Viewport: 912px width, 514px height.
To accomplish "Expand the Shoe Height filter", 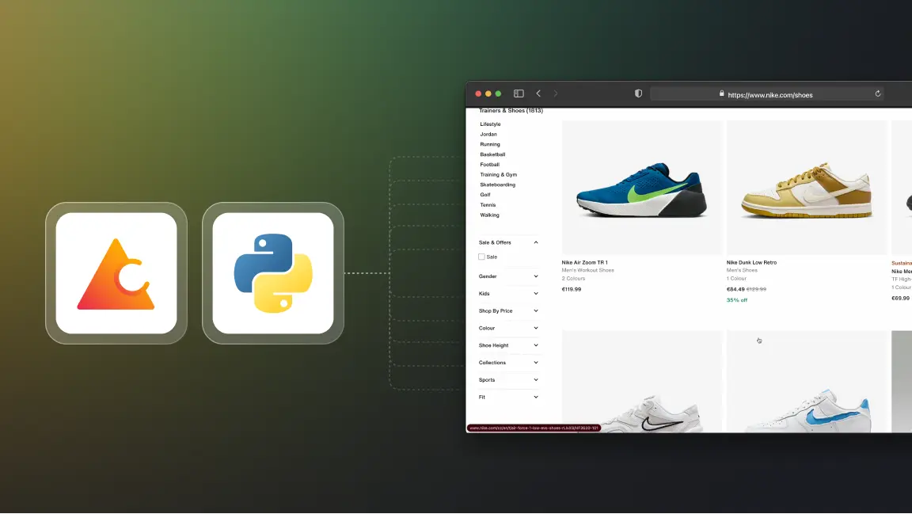I will [x=536, y=345].
